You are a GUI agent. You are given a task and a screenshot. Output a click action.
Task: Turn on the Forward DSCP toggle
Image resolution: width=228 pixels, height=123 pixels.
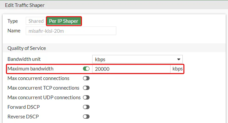click(x=86, y=107)
